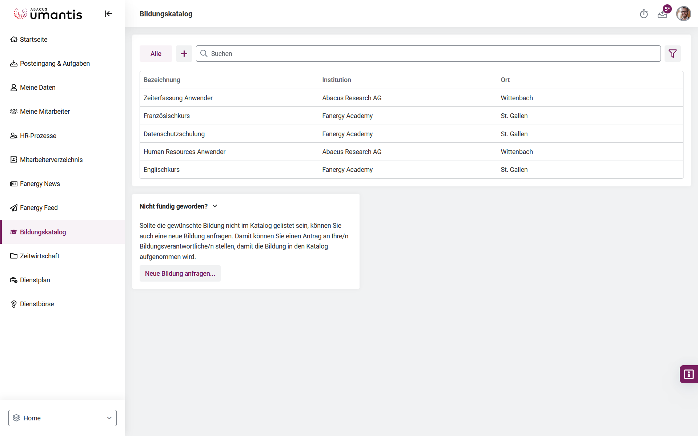Select the Alle filter chip
Screen dimensions: 698x436
pyautogui.click(x=156, y=54)
